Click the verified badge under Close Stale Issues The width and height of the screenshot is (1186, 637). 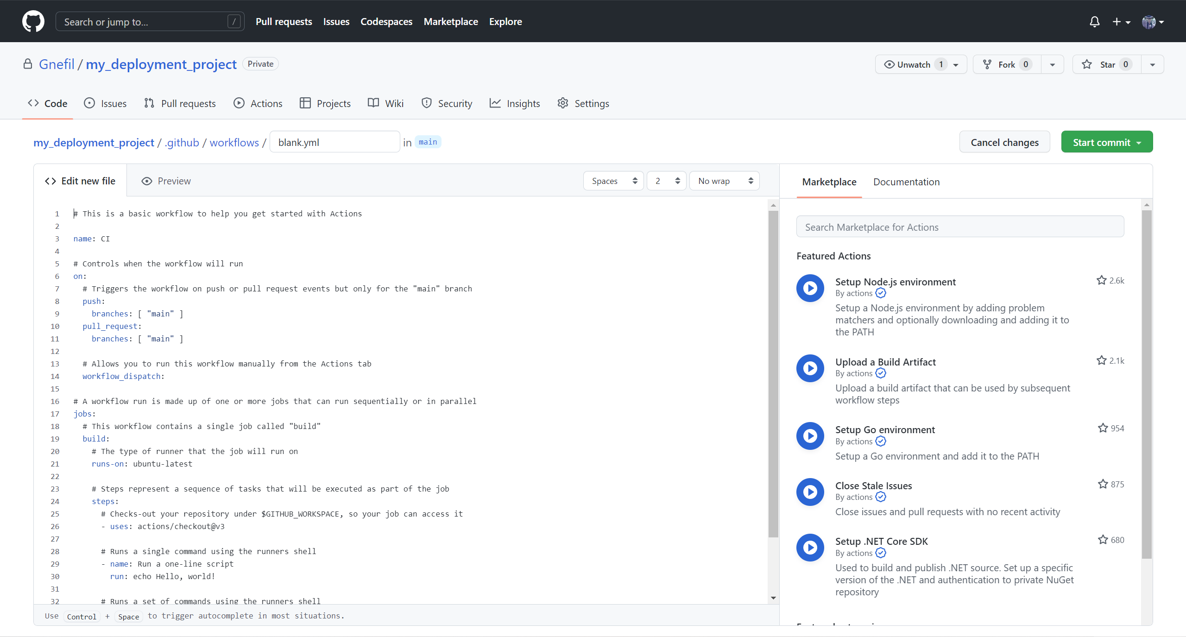880,497
